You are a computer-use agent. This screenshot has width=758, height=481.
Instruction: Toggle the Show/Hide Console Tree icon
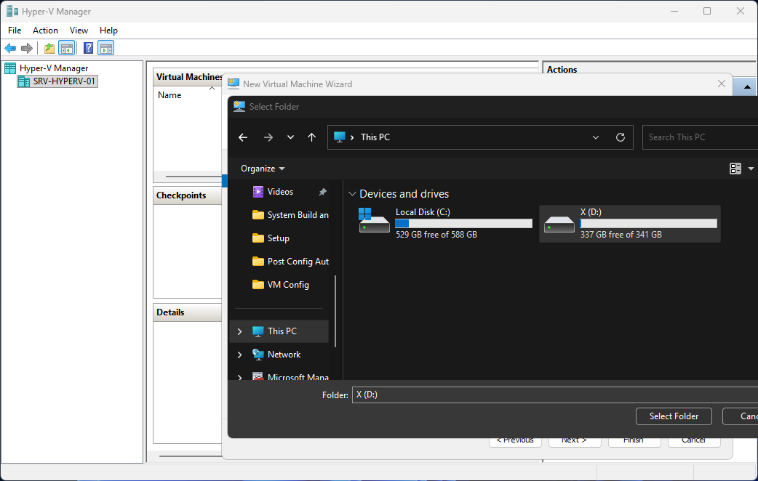(66, 49)
